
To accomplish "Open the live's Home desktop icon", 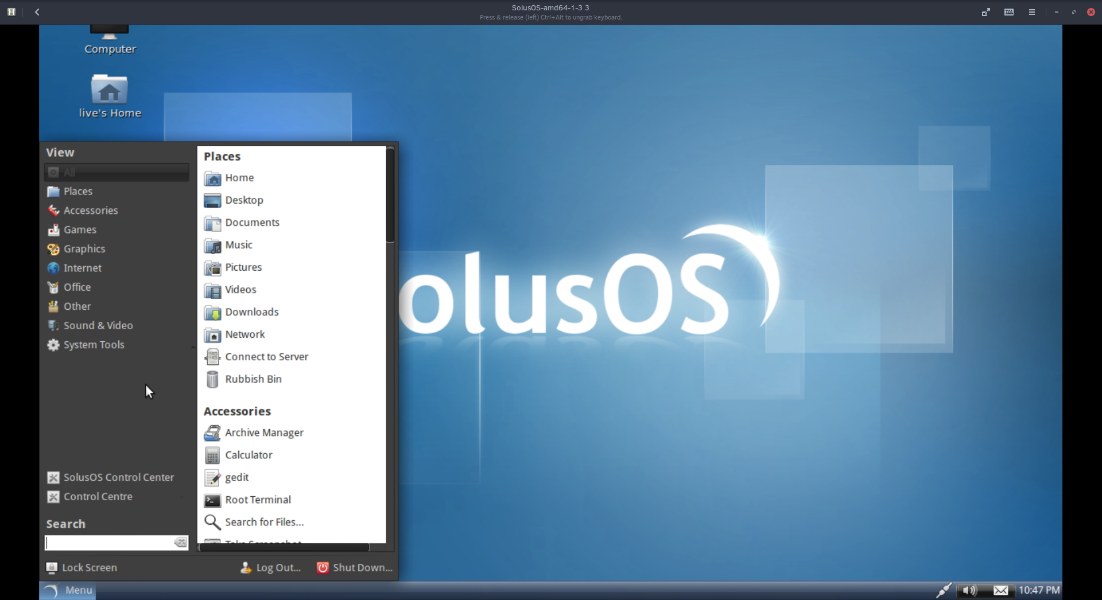I will [x=110, y=96].
